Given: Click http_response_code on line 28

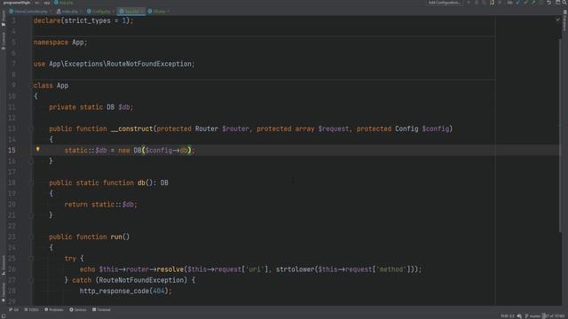Looking at the screenshot, I should 114,292.
